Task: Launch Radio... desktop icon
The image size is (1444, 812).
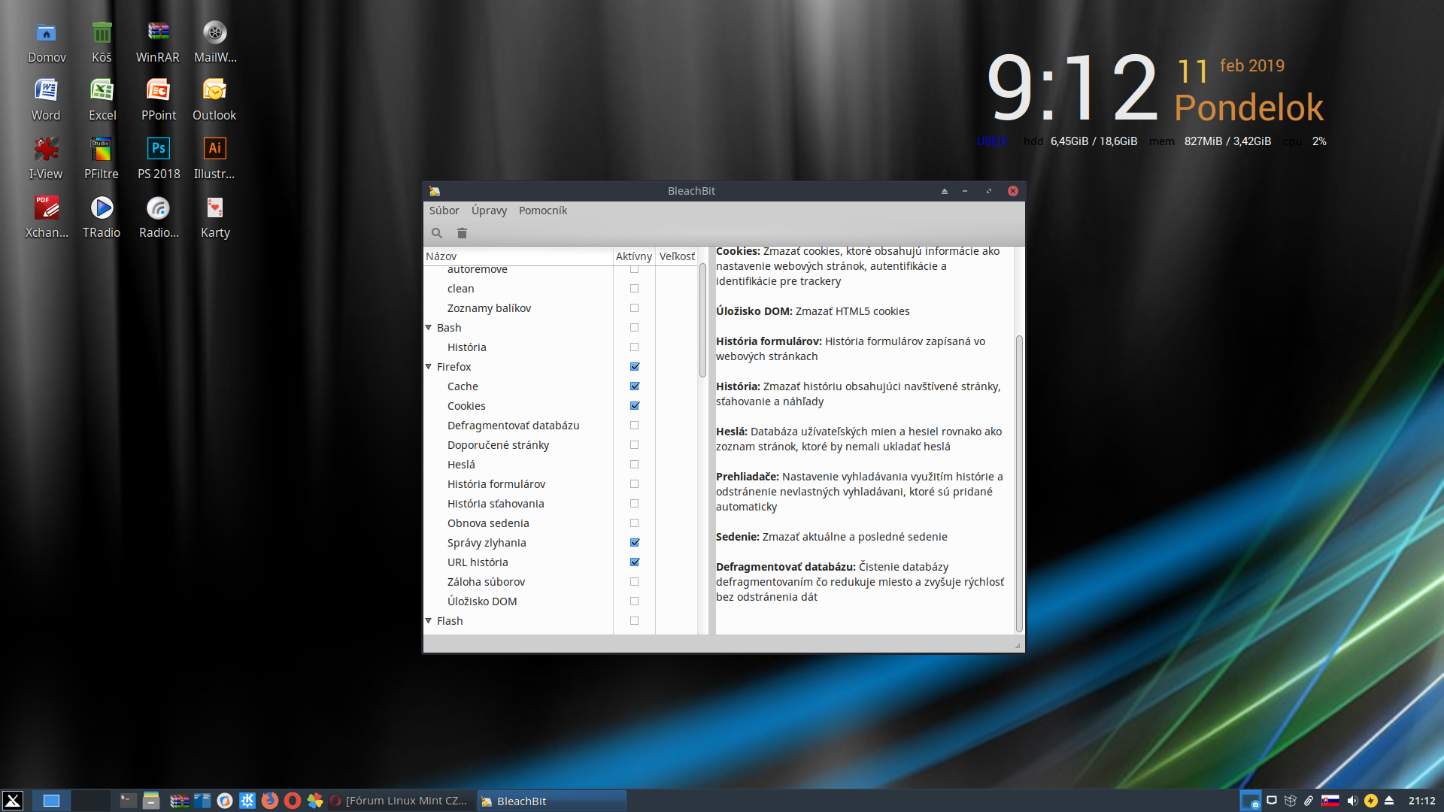Action: pyautogui.click(x=159, y=218)
